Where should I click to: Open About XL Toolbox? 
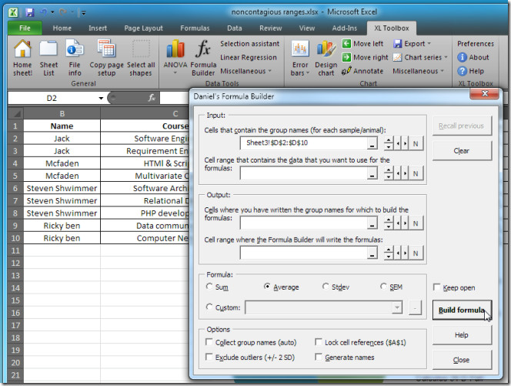click(x=473, y=58)
